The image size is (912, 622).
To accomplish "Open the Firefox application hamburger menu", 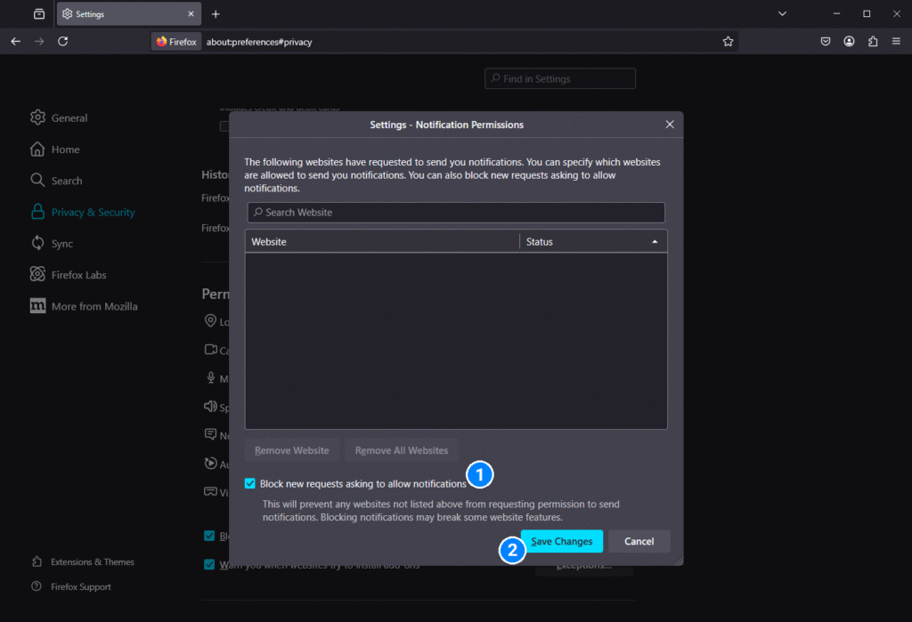I will coord(896,42).
